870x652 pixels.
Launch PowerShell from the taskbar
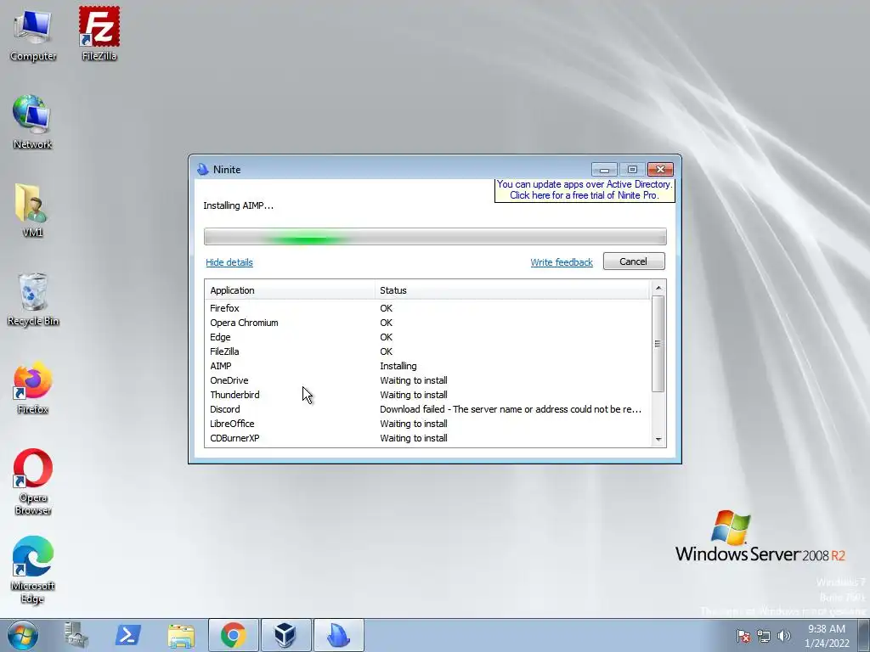tap(128, 635)
